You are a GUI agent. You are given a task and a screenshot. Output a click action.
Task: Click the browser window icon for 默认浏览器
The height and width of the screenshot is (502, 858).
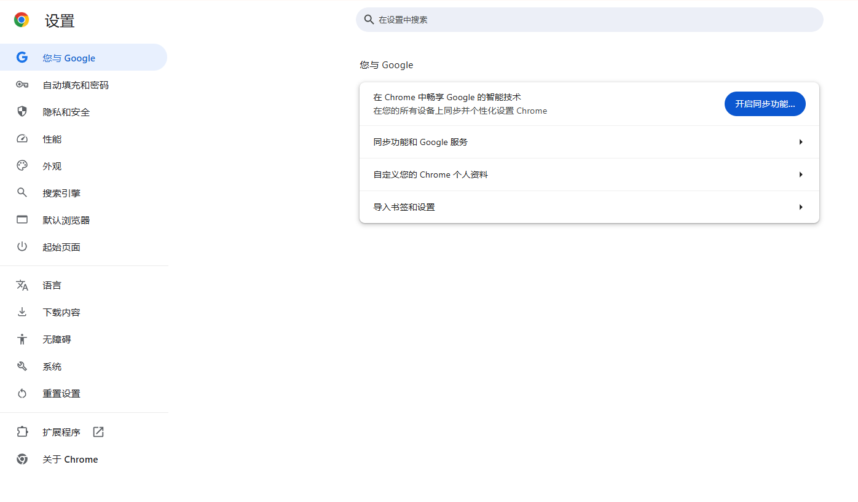click(22, 220)
